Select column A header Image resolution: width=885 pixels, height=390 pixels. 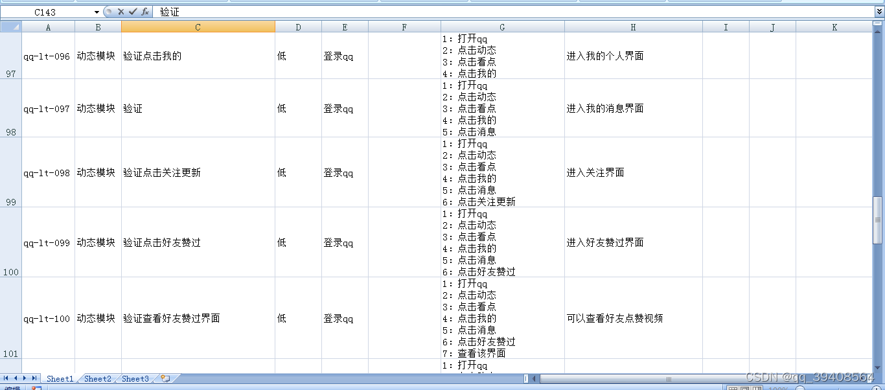48,27
